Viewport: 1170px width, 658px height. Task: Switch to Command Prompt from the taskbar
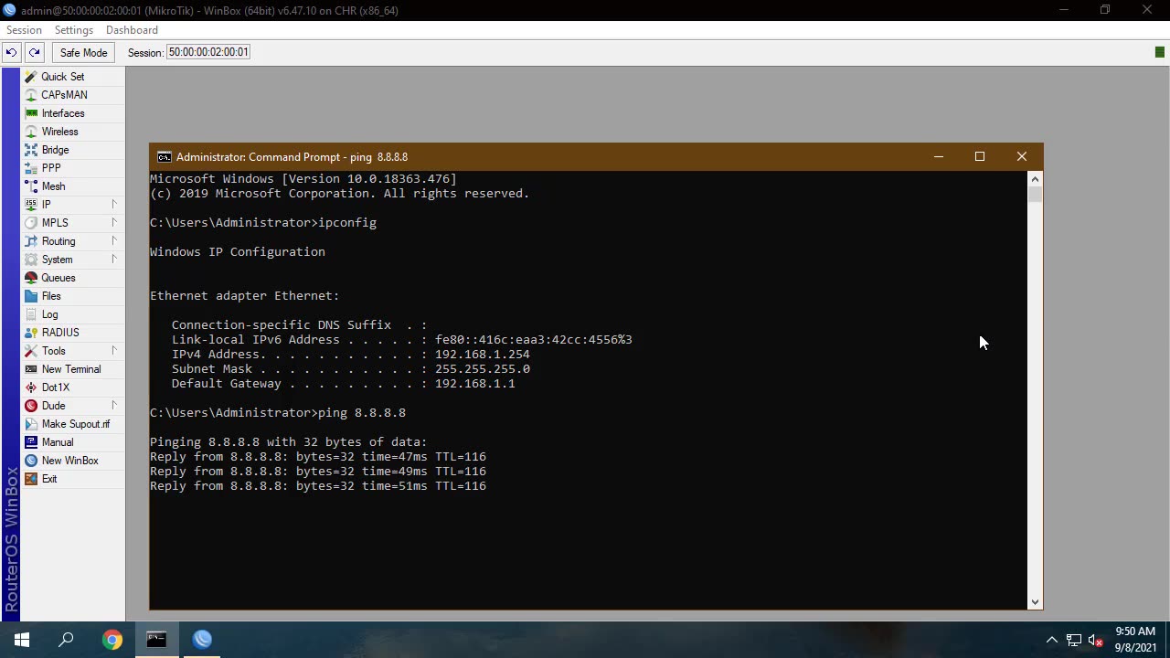[x=156, y=640]
